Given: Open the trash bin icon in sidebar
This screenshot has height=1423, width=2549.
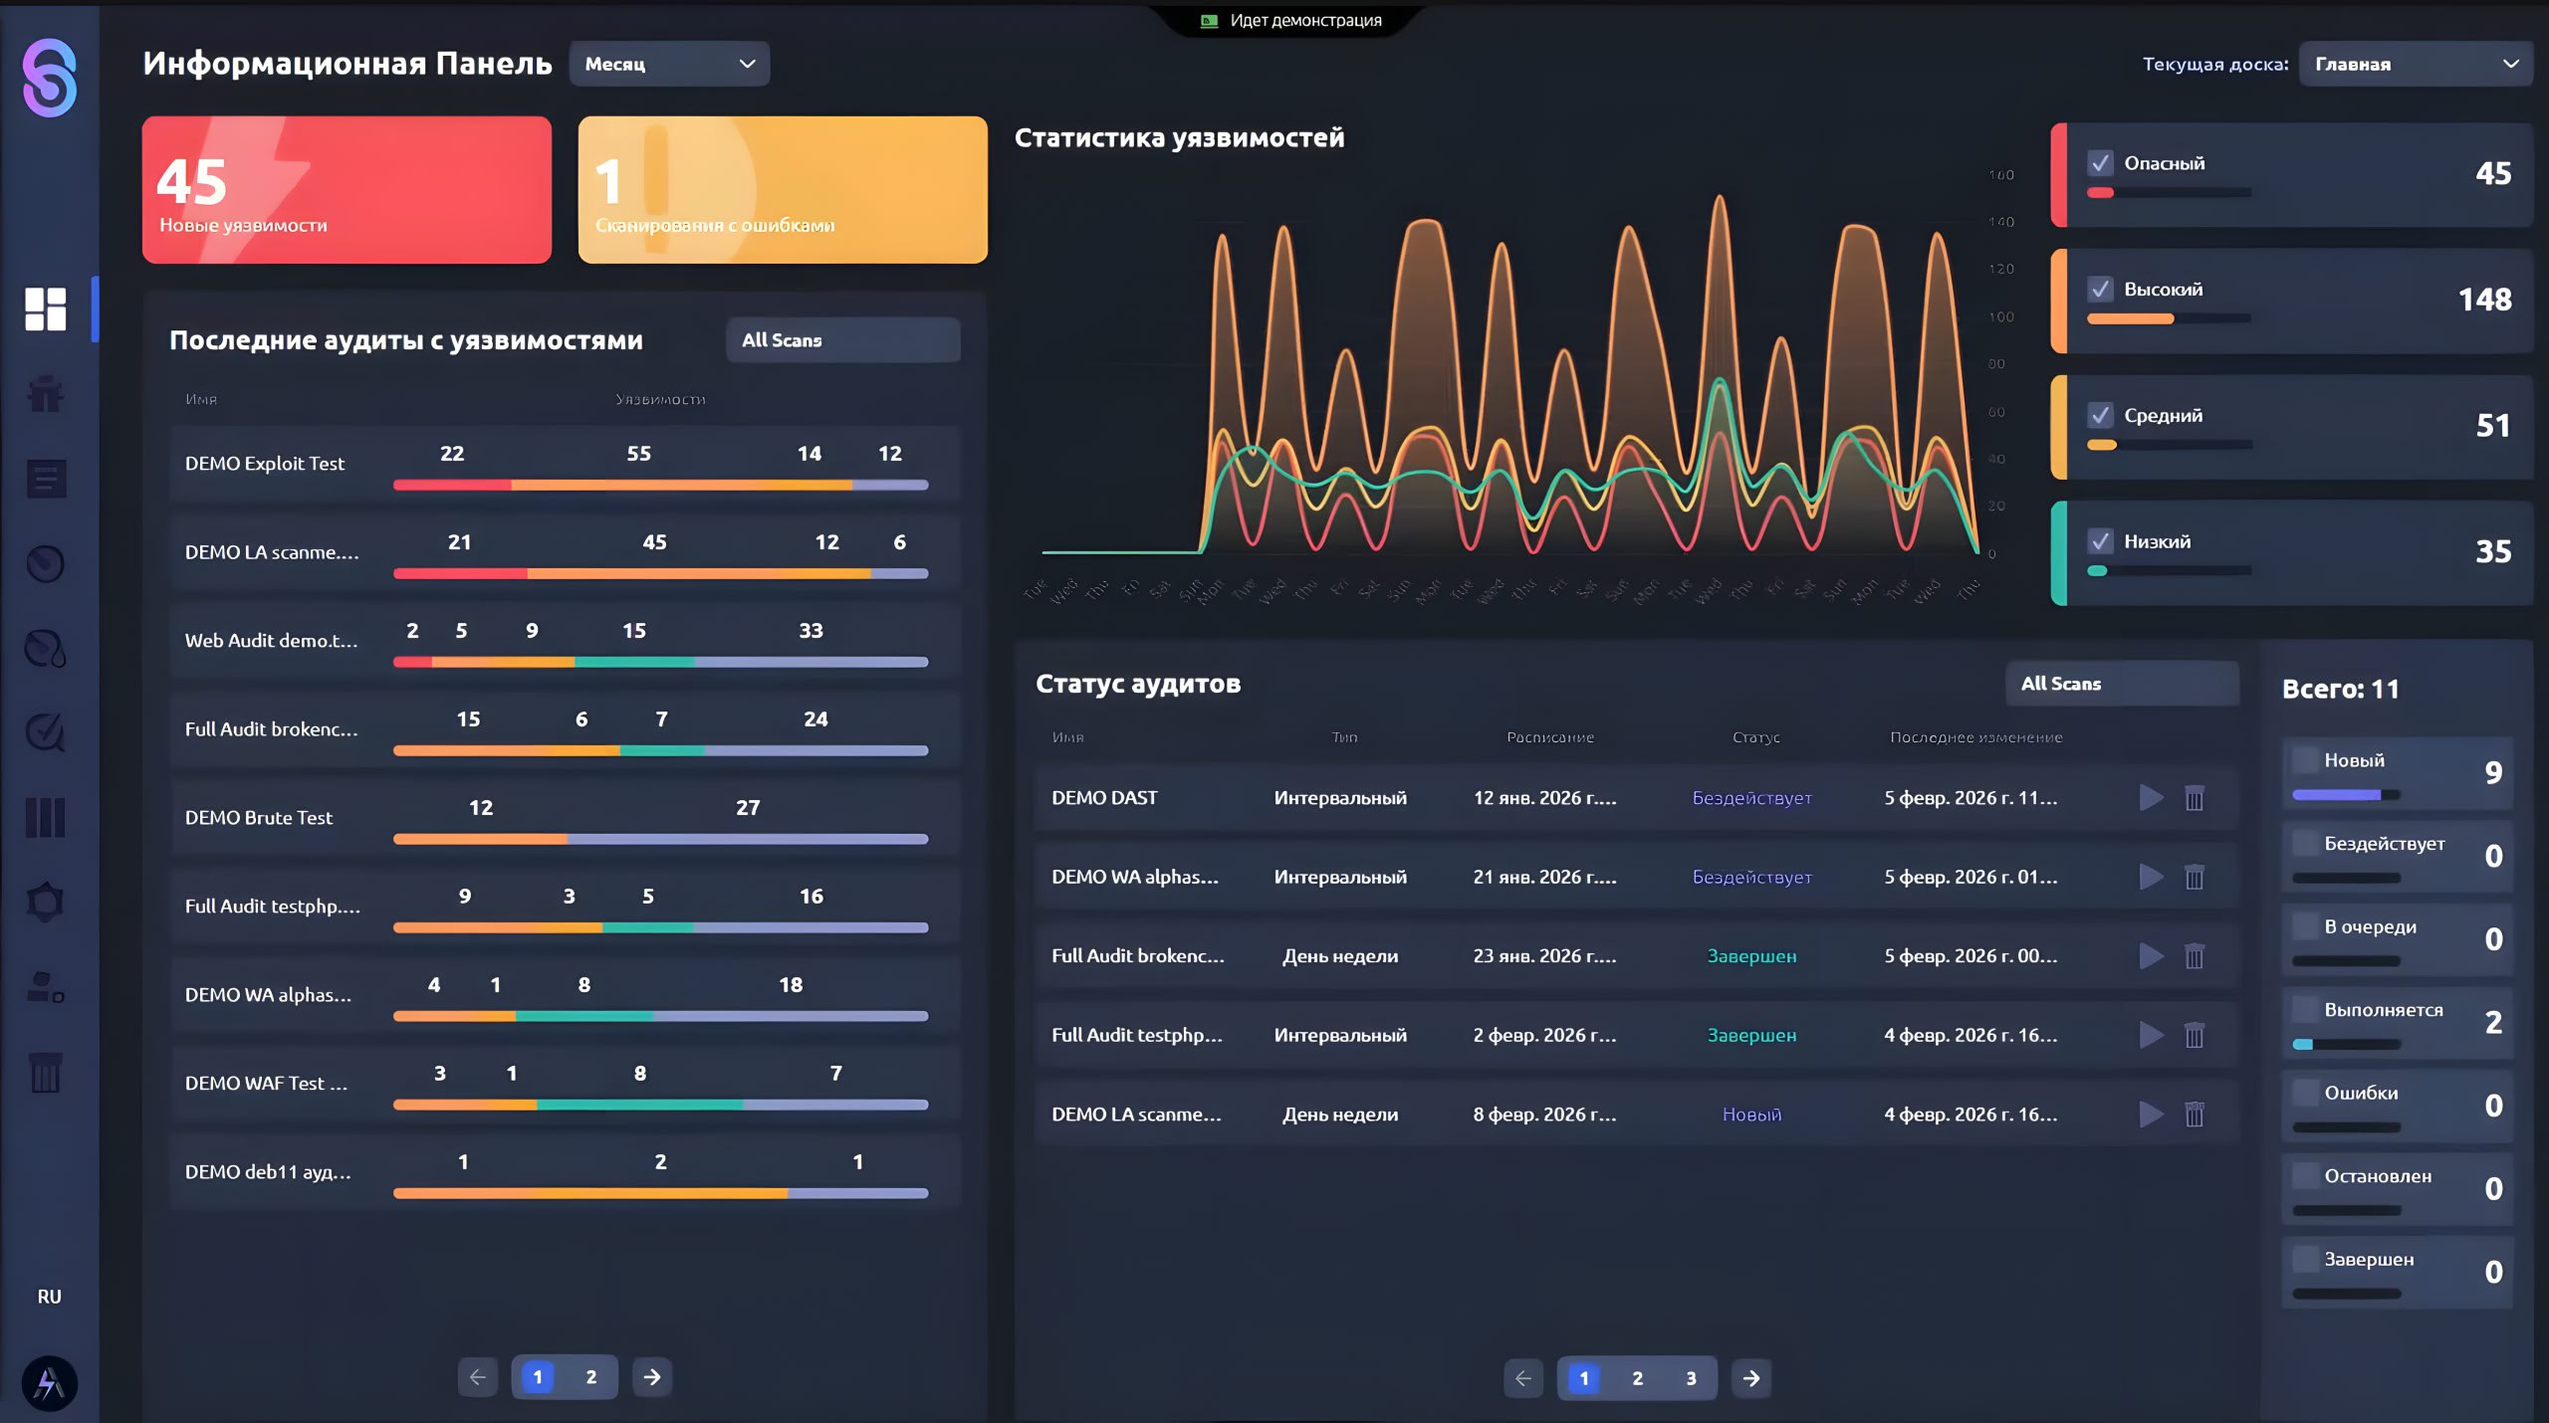Looking at the screenshot, I should (46, 1073).
